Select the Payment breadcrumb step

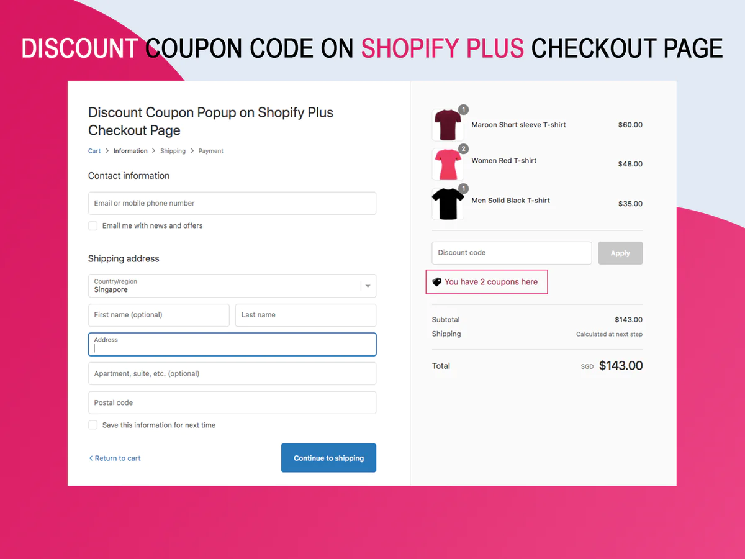210,151
